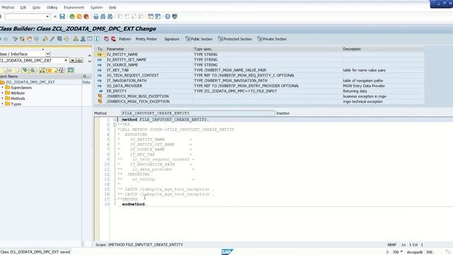Click the Find binoculars icon
453x255 pixels.
pos(103,16)
